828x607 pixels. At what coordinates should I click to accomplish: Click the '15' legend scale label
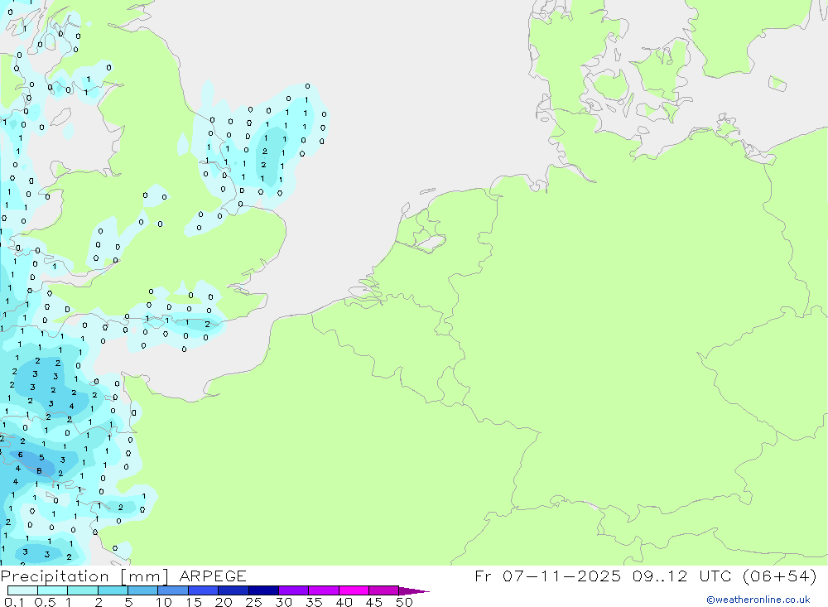pos(194,602)
